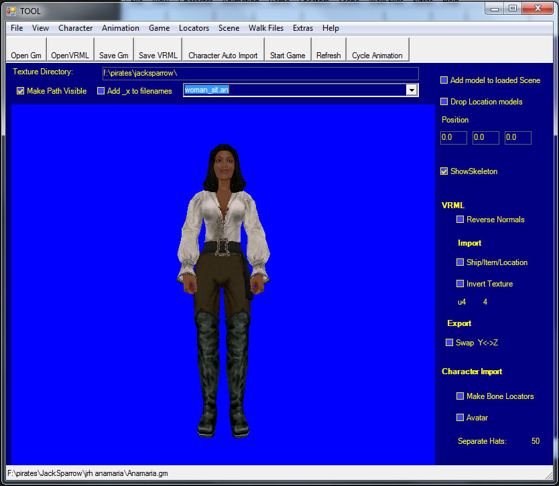The height and width of the screenshot is (486, 559).
Task: Minimize the TOOL window
Action: click(x=495, y=8)
